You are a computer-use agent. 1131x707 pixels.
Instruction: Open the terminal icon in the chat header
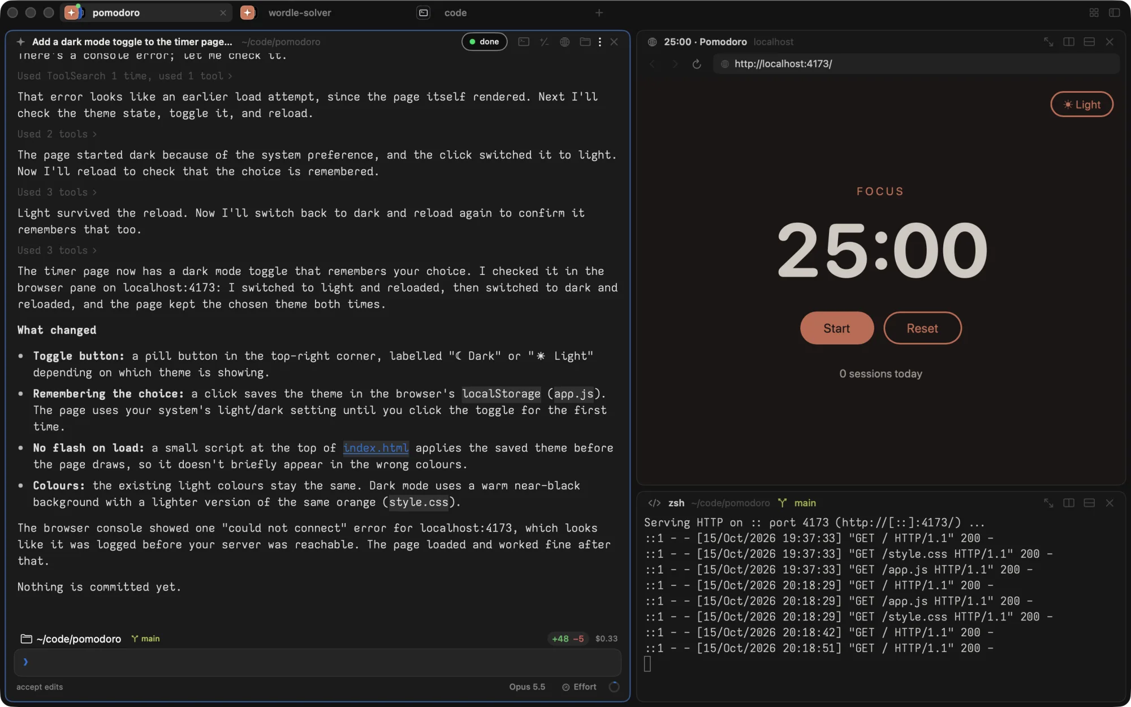pos(524,42)
